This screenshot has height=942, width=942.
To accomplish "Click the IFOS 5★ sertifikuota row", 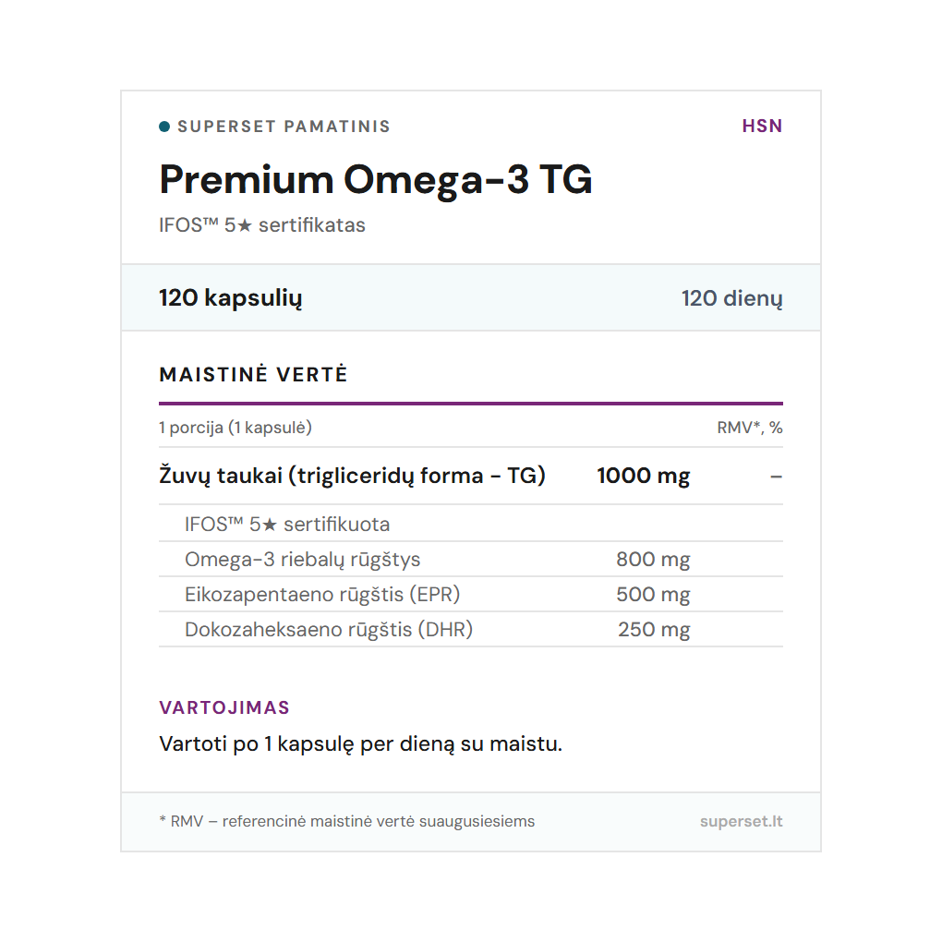I will pyautogui.click(x=287, y=525).
